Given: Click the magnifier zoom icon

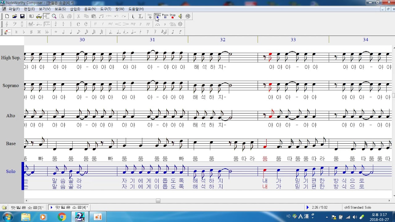Looking at the screenshot, I should [x=54, y=16].
